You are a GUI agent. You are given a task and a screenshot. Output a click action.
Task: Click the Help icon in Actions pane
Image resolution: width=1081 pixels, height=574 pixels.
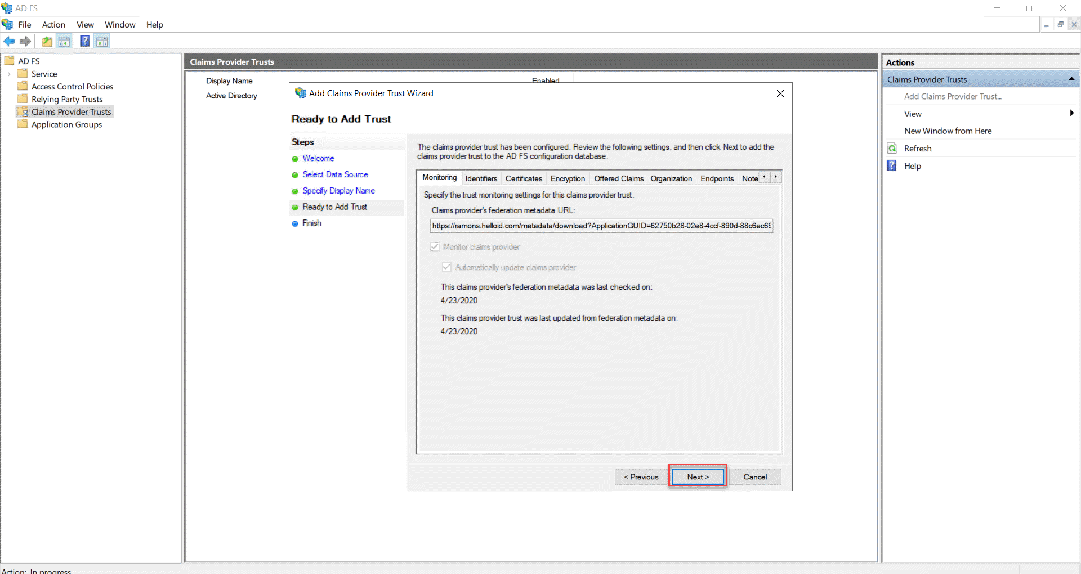pos(892,165)
